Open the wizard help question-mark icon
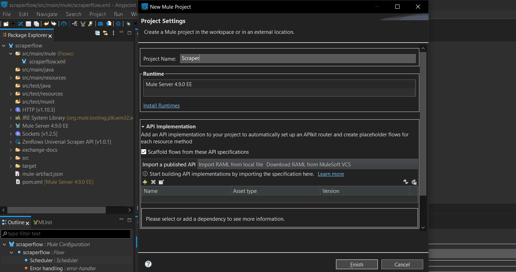This screenshot has height=272, width=516. [x=148, y=264]
